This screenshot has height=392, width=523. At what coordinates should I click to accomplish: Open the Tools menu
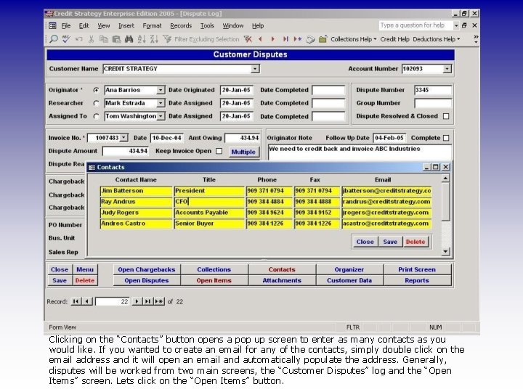207,25
